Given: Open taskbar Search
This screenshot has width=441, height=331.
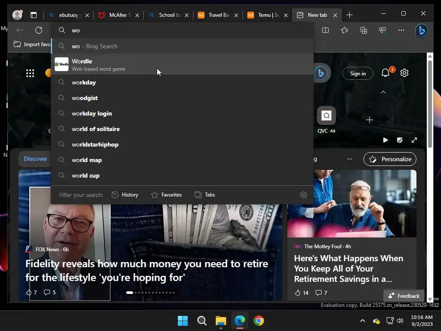Looking at the screenshot, I should [202, 321].
